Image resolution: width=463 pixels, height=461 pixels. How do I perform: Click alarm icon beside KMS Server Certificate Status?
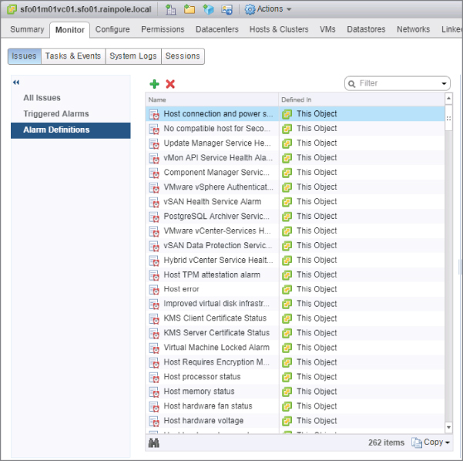coord(154,333)
